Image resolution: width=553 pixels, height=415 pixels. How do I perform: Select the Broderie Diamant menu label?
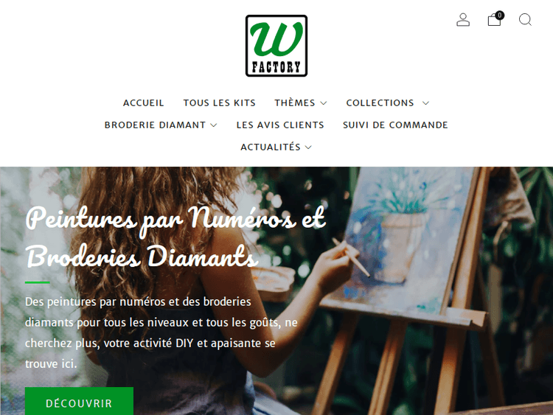click(x=155, y=125)
